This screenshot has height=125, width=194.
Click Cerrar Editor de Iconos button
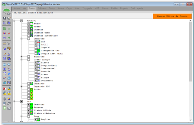pos(172,16)
